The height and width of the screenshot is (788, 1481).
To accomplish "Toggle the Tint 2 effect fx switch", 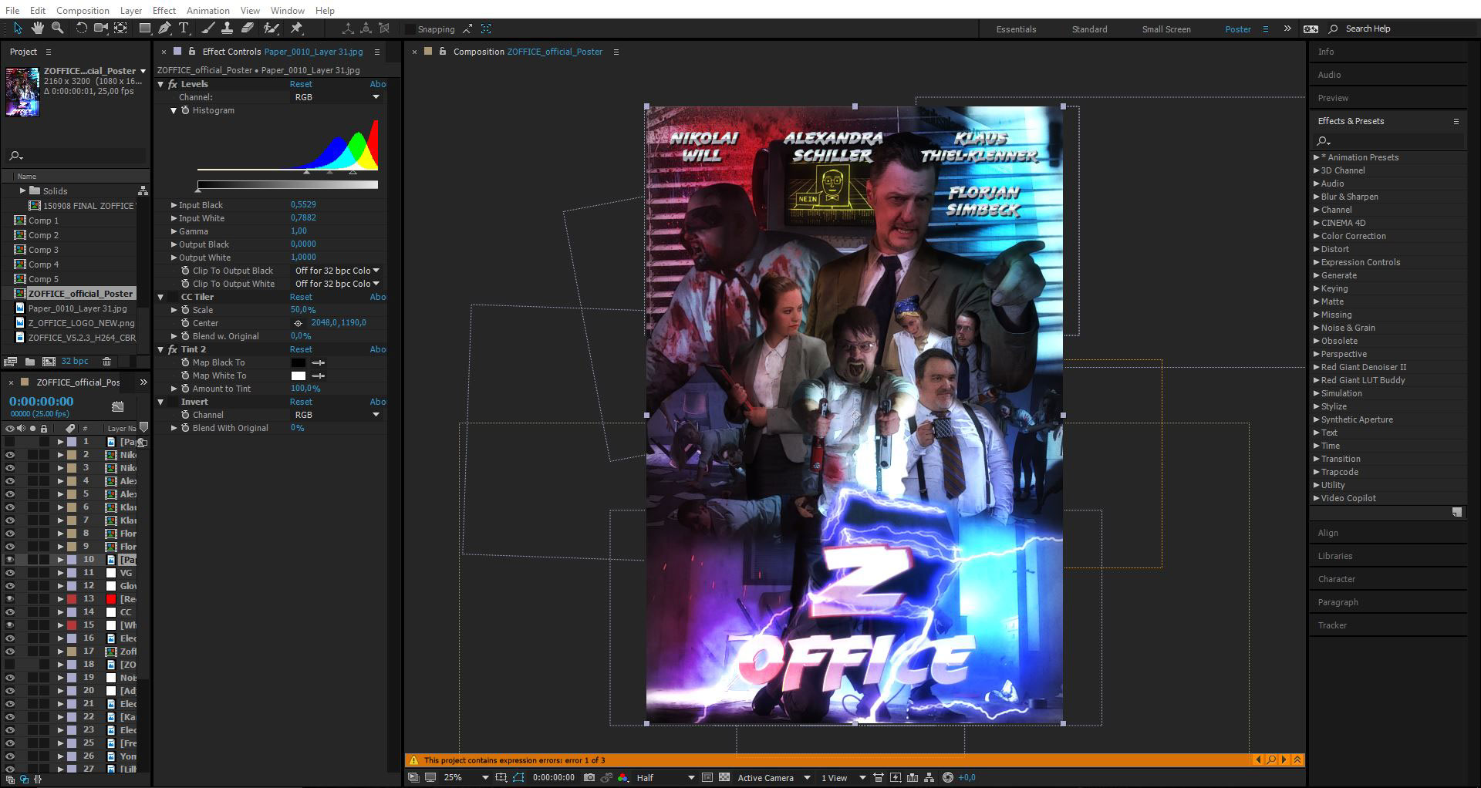I will [173, 349].
